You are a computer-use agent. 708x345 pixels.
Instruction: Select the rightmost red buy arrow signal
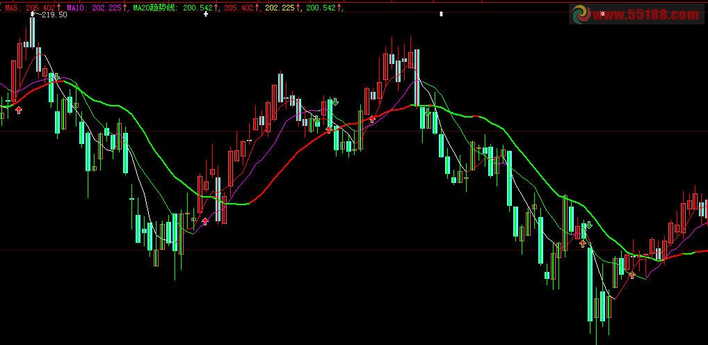[x=631, y=275]
